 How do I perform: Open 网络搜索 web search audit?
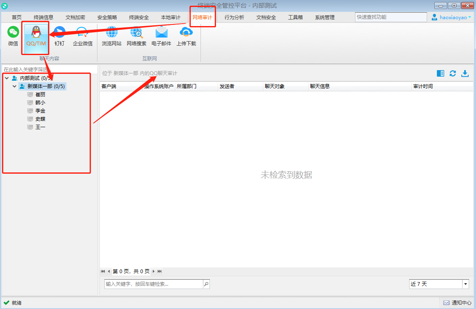coord(136,36)
